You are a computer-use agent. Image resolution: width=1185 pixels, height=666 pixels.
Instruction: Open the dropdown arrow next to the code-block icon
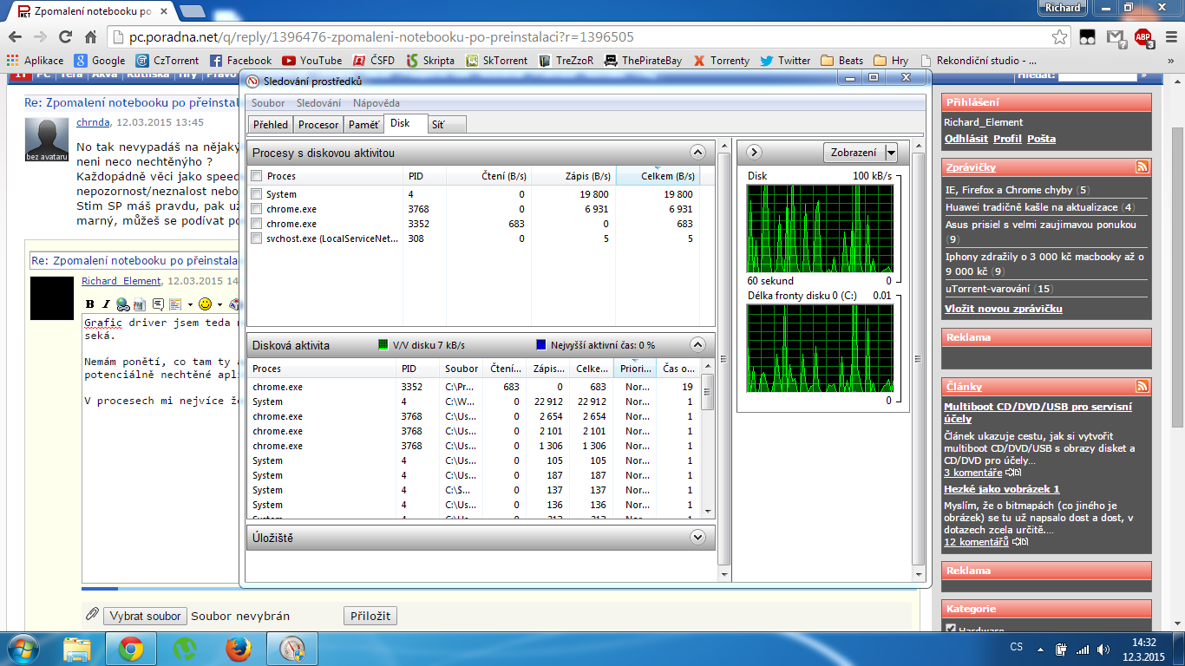(190, 304)
